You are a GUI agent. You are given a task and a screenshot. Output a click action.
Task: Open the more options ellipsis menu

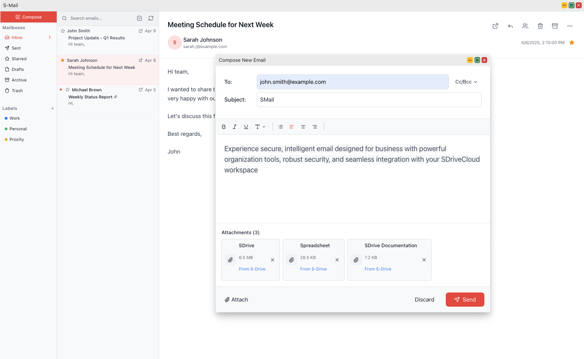tap(570, 26)
